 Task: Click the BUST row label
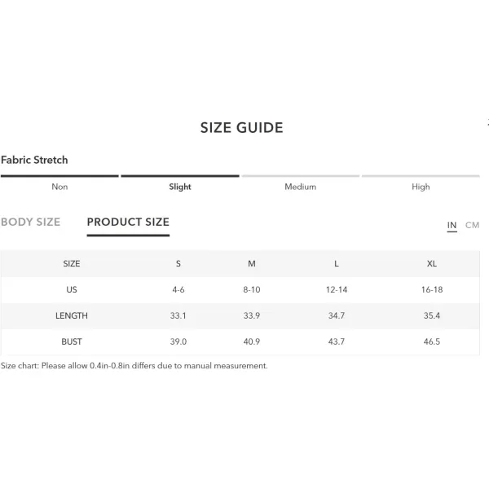click(72, 341)
